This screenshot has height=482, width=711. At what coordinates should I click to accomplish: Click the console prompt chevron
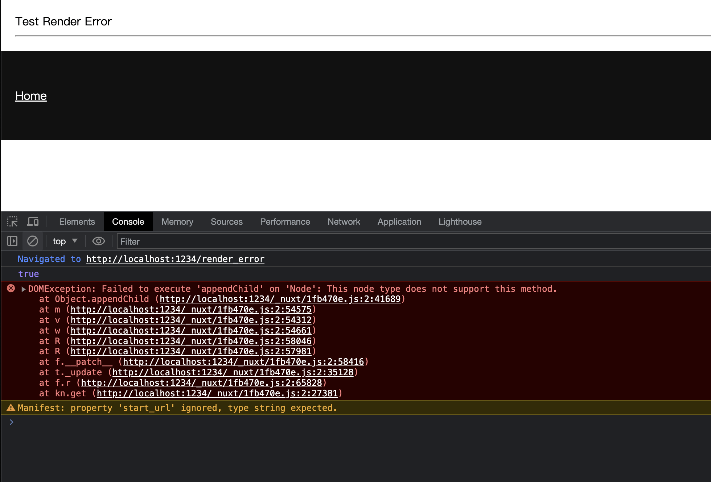(x=12, y=422)
